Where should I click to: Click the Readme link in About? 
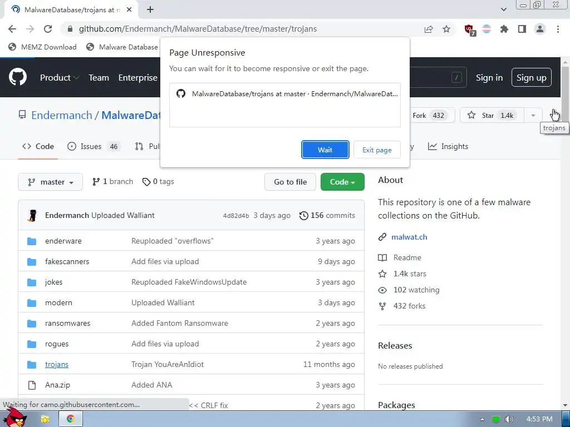[407, 258]
